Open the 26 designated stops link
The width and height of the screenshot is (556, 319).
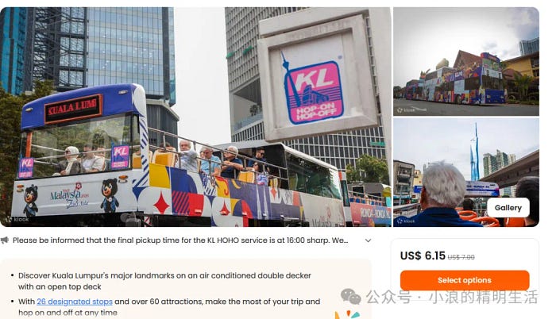coord(75,302)
